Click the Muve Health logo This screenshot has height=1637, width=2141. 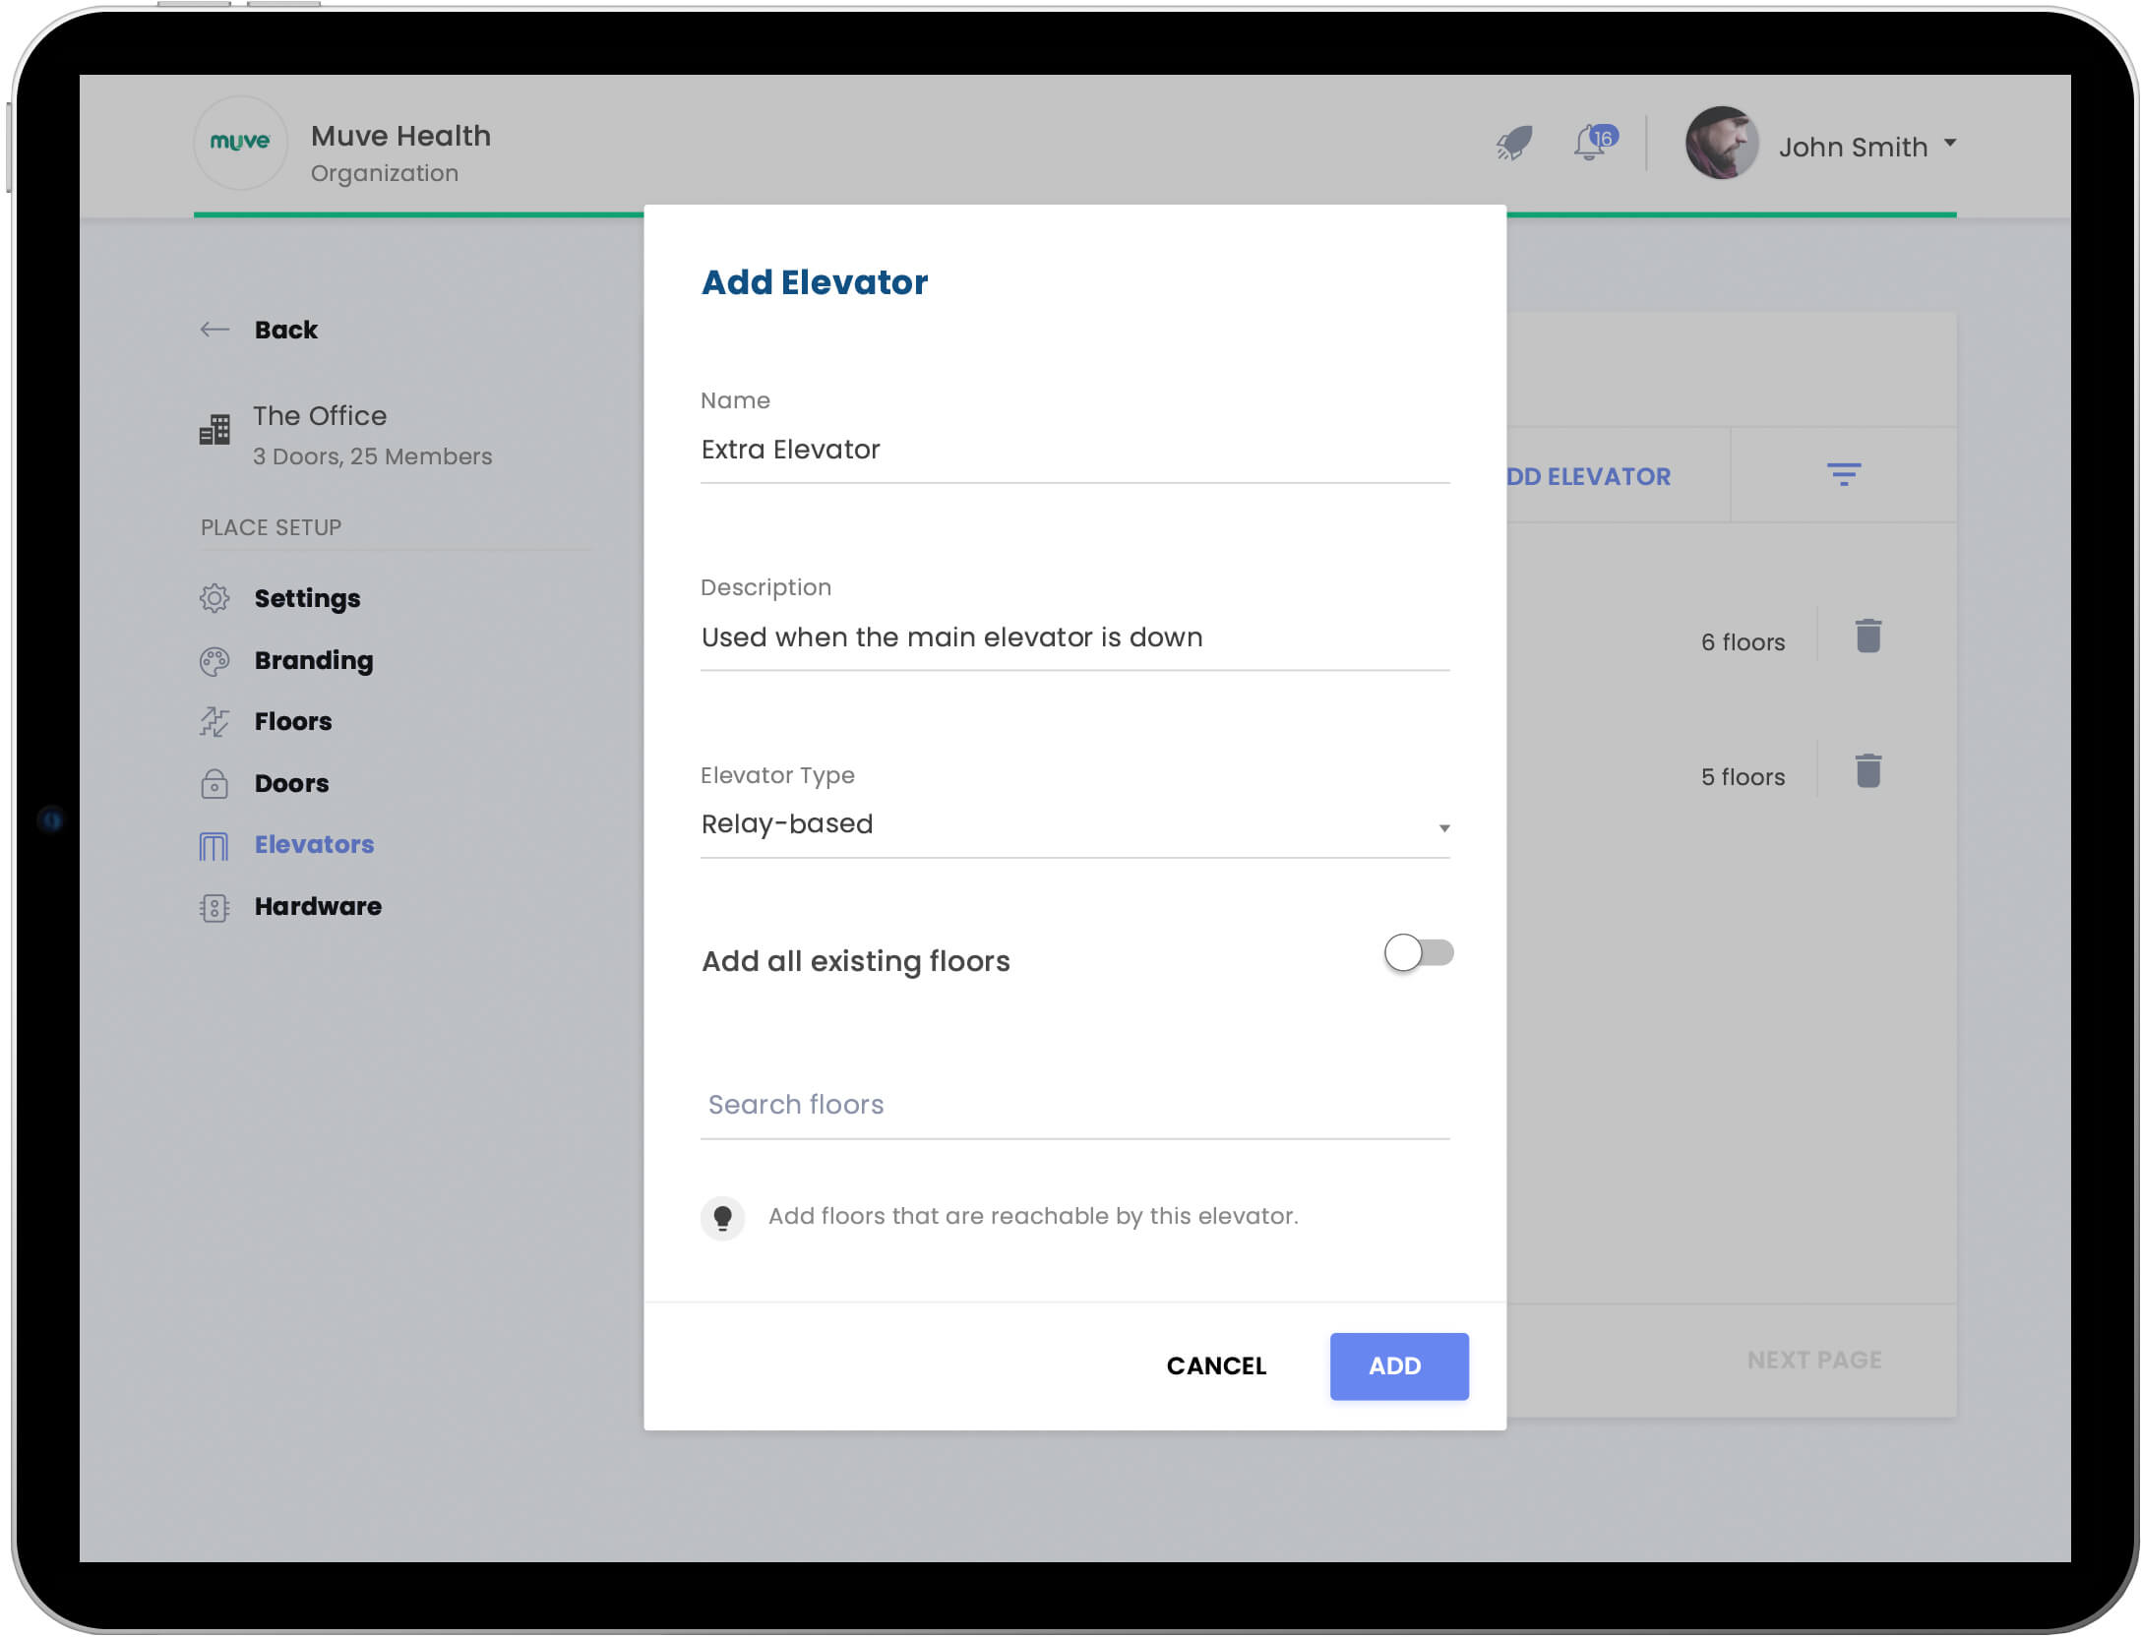[240, 143]
